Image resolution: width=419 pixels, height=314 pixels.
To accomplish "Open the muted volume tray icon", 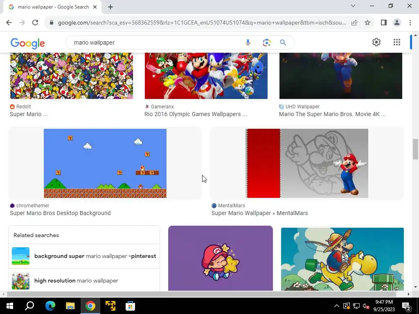I will [x=366, y=306].
